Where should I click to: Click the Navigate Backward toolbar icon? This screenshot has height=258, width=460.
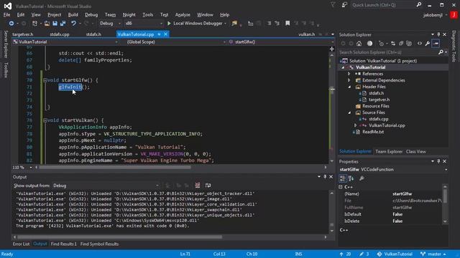11,24
